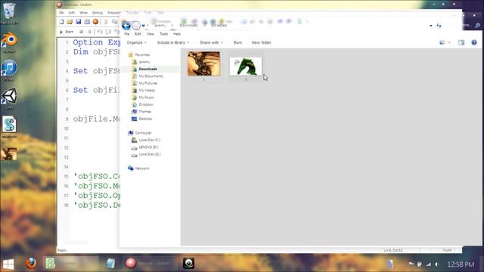Click Downloads segment in address bar
This screenshot has height=272, width=484.
(188, 25)
